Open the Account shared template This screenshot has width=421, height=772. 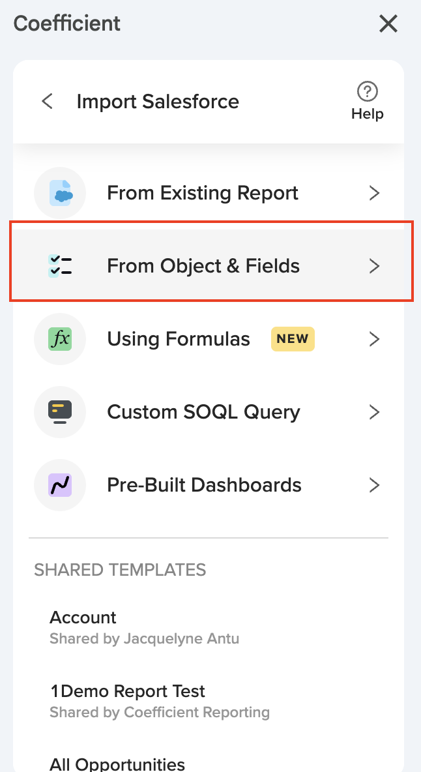83,617
